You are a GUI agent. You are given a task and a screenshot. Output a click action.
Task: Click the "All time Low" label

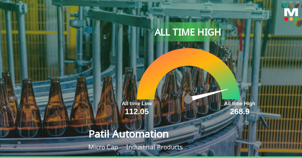[x=137, y=104]
